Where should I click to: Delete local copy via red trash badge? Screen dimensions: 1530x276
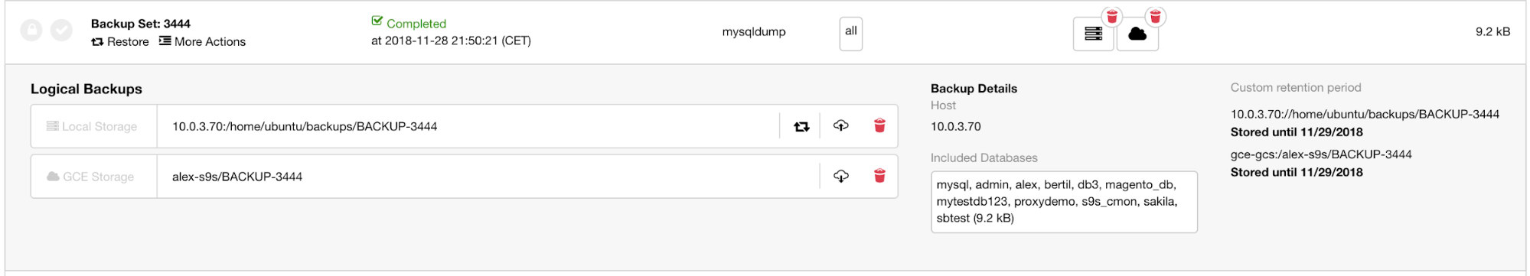pos(1112,16)
